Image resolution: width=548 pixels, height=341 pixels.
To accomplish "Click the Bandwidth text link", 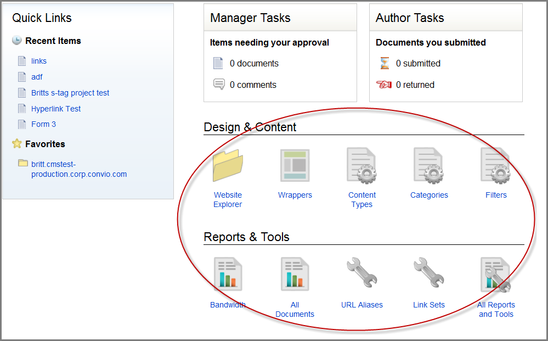I will (x=228, y=305).
